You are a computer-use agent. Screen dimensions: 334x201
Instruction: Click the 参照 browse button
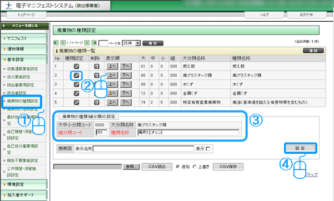pos(131,167)
